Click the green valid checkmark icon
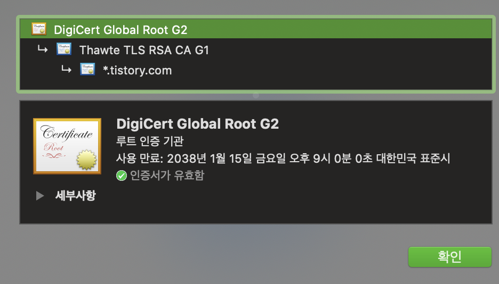The image size is (499, 284). pos(122,176)
